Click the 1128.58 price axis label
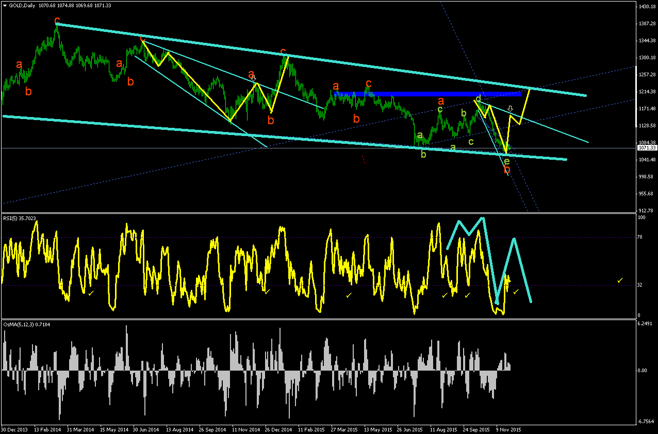Viewport: 658px width, 434px height. pos(647,126)
